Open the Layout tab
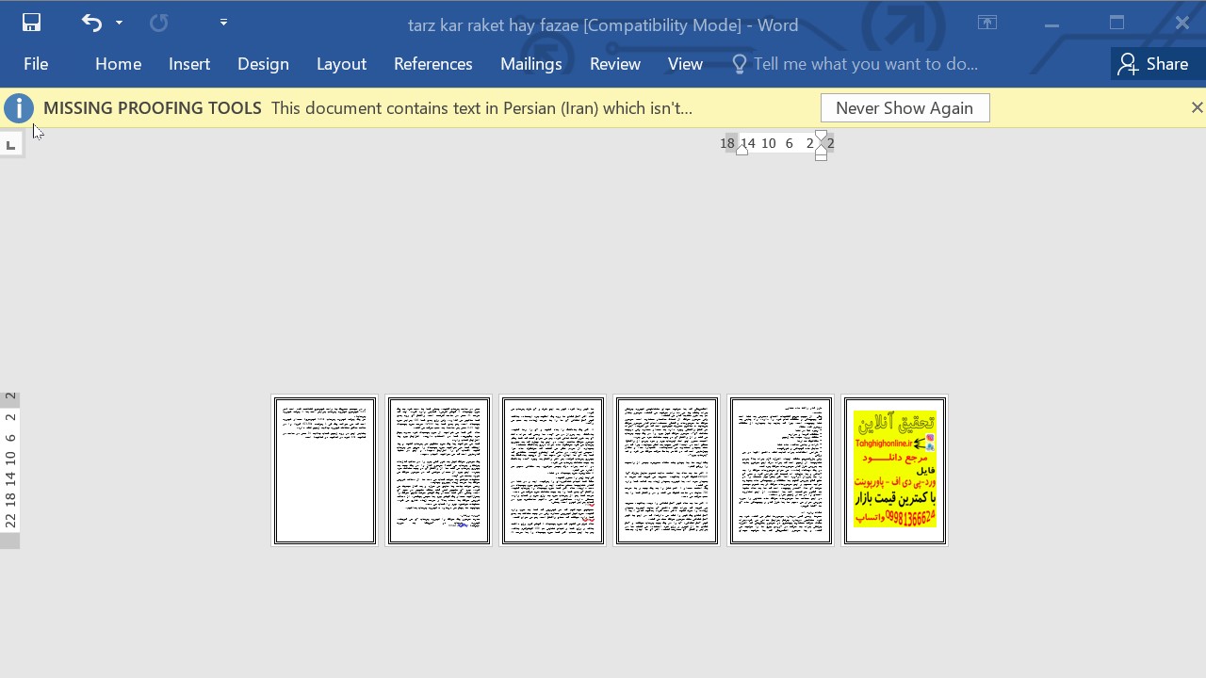 point(341,64)
